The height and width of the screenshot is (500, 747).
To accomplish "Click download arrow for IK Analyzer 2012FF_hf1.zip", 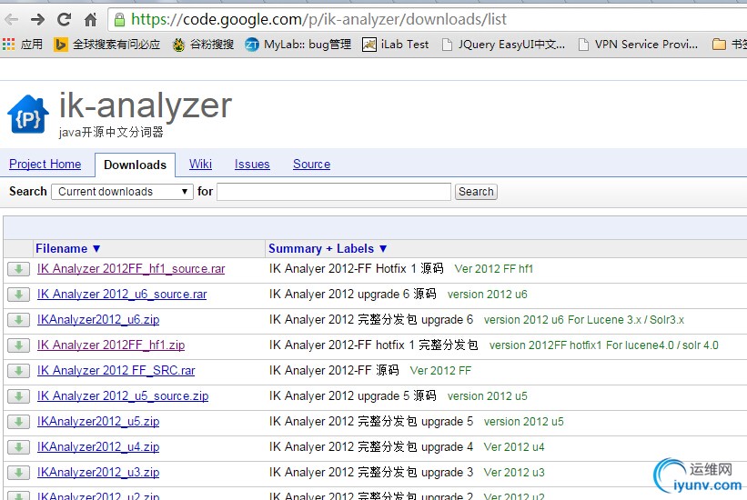I will tap(18, 345).
